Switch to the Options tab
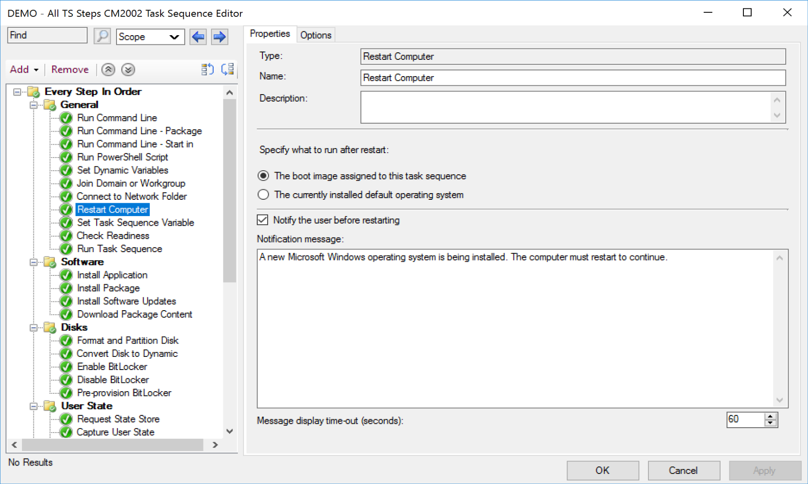 point(316,35)
